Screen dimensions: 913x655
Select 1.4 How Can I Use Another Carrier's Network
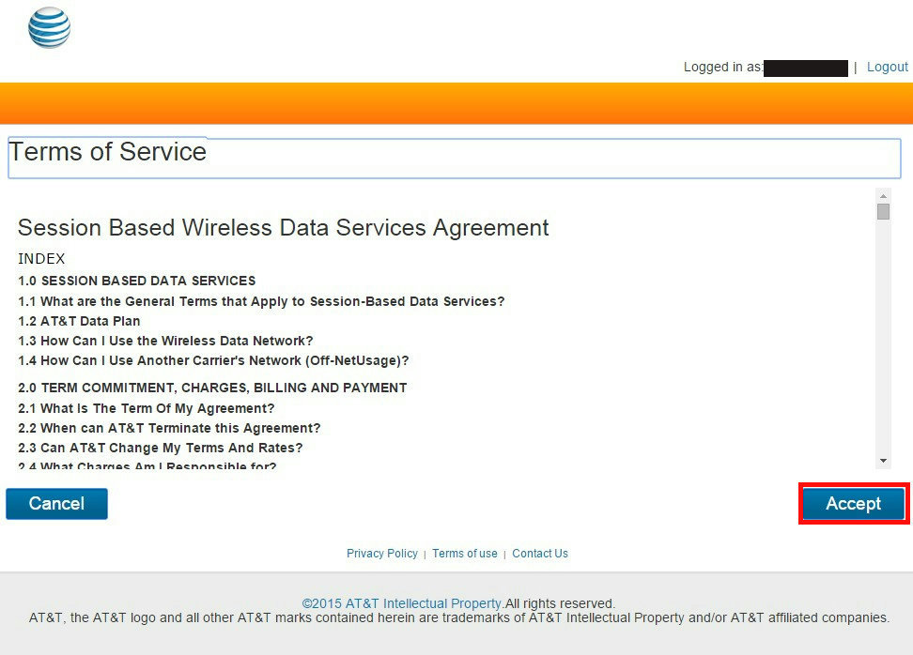[214, 360]
